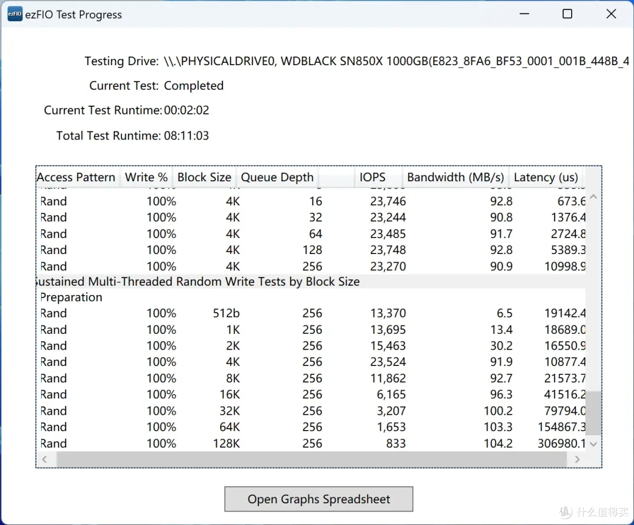634x525 pixels.
Task: Select the Preparation row in the results table
Action: tap(71, 297)
